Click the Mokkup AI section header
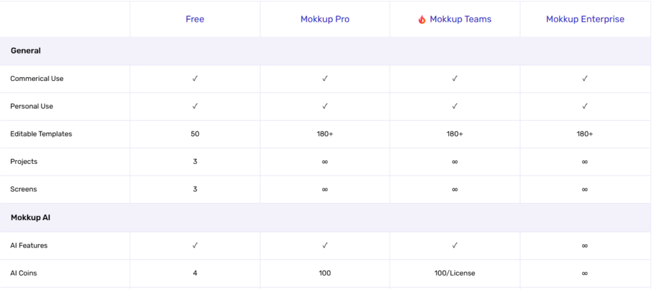Screen dimensions: 654x289 click(31, 218)
